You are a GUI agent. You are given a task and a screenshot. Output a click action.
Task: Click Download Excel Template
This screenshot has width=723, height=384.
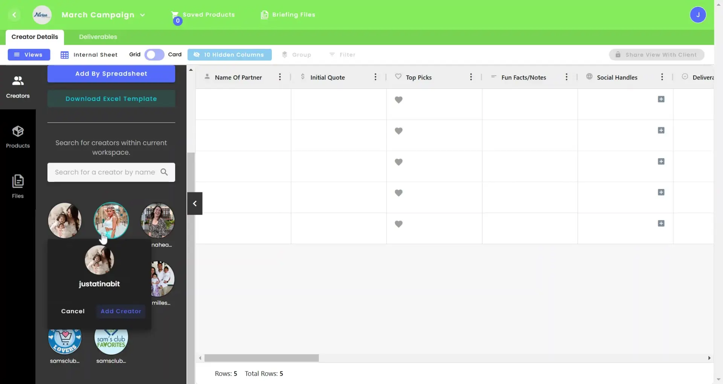(x=111, y=98)
